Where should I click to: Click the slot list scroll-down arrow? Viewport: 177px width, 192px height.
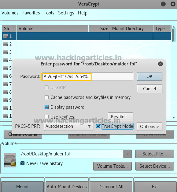pos(174,118)
